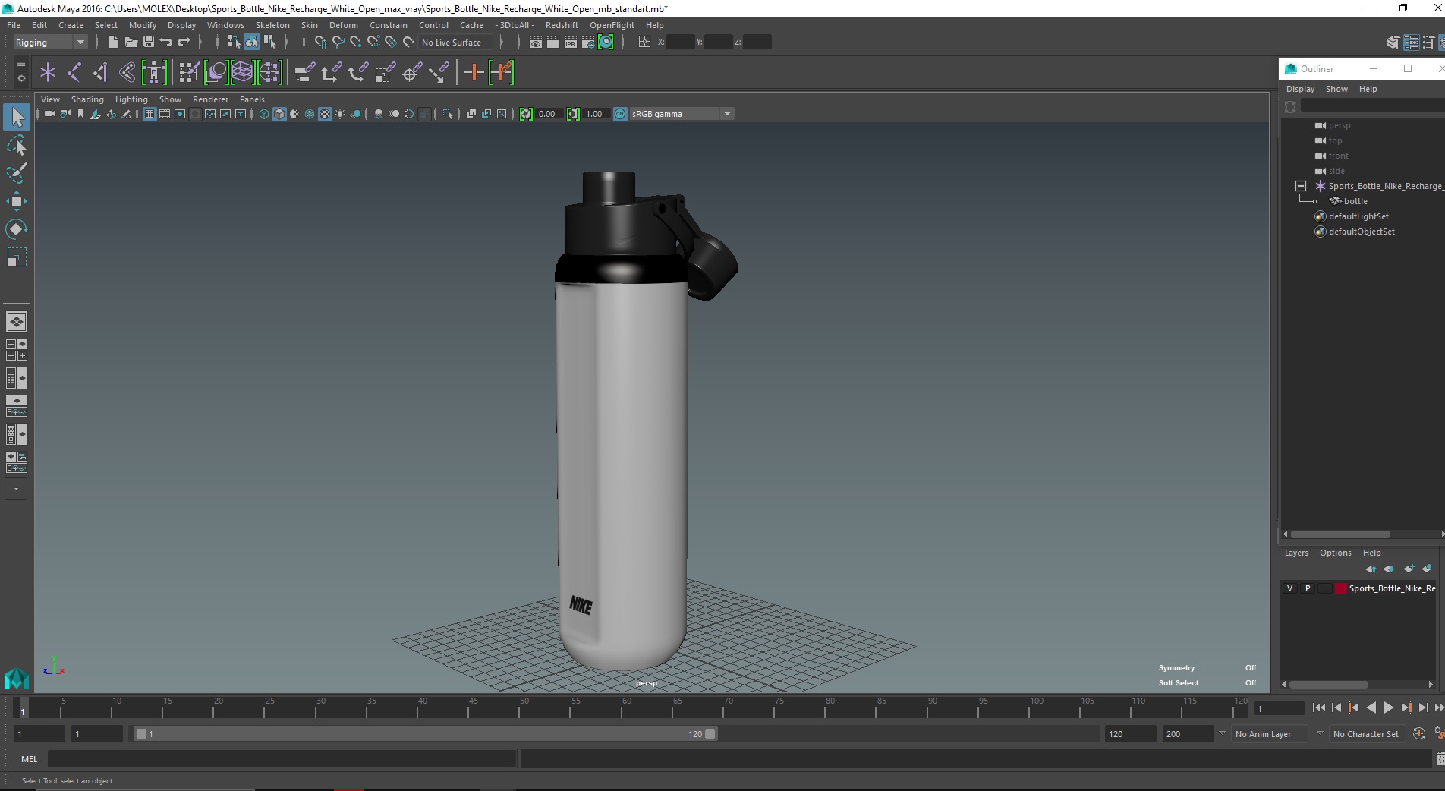Click the Create Joint shelf icon
Viewport: 1445px width, 791px height.
tap(74, 73)
